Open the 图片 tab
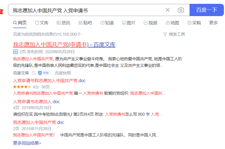Screen dimensions: 225x149 point(129,23)
